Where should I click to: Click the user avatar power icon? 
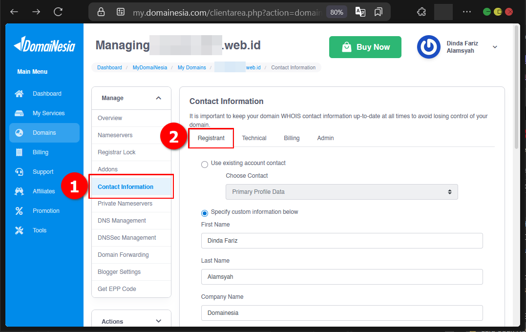(429, 47)
